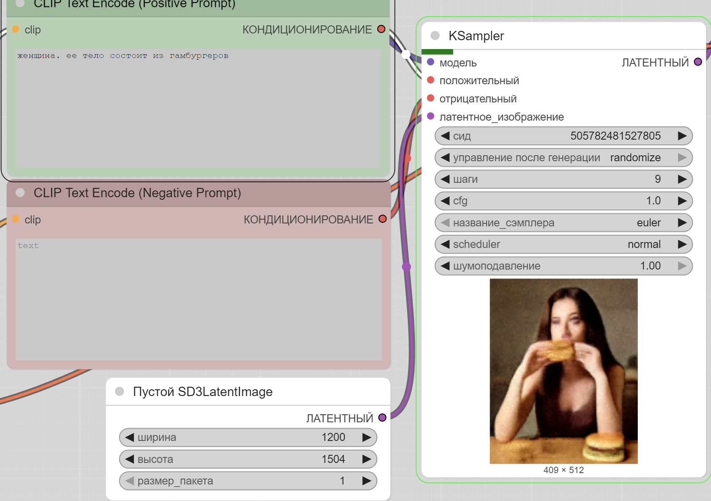Click the отрицательный input socket
Image resolution: width=711 pixels, height=501 pixels.
click(x=431, y=98)
